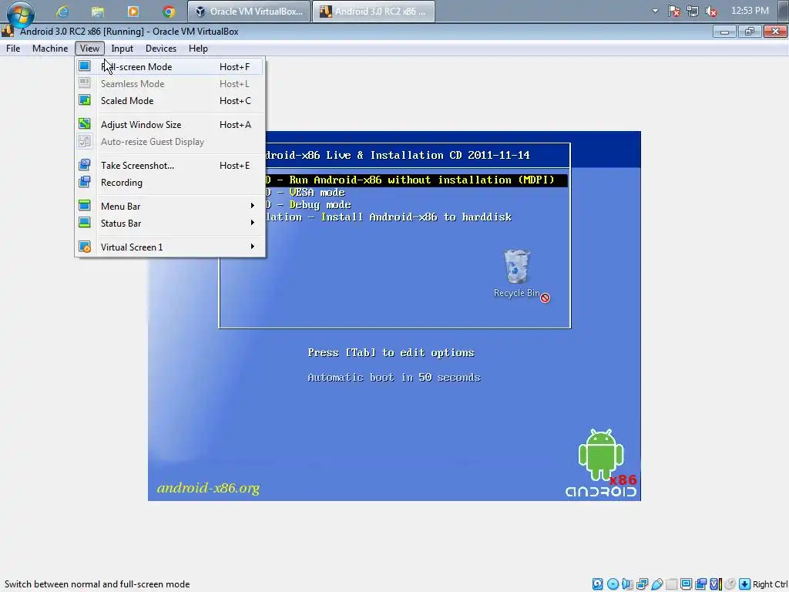
Task: Click the Menu Bar entry icon
Action: point(85,205)
